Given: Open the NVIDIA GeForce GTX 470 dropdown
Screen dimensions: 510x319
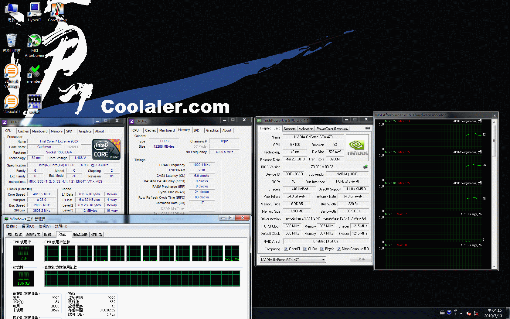Looking at the screenshot, I should (x=293, y=259).
